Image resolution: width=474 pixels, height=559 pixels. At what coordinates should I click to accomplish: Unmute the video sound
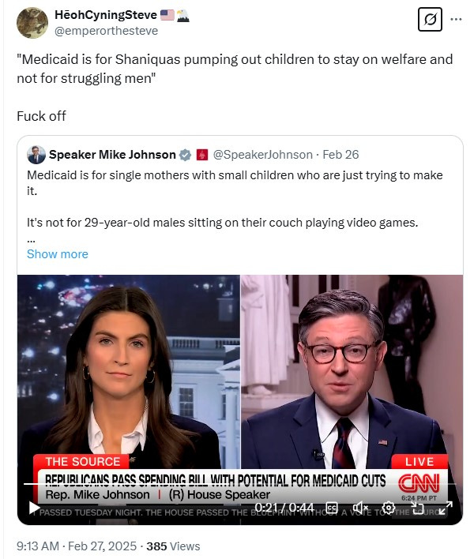tap(360, 508)
